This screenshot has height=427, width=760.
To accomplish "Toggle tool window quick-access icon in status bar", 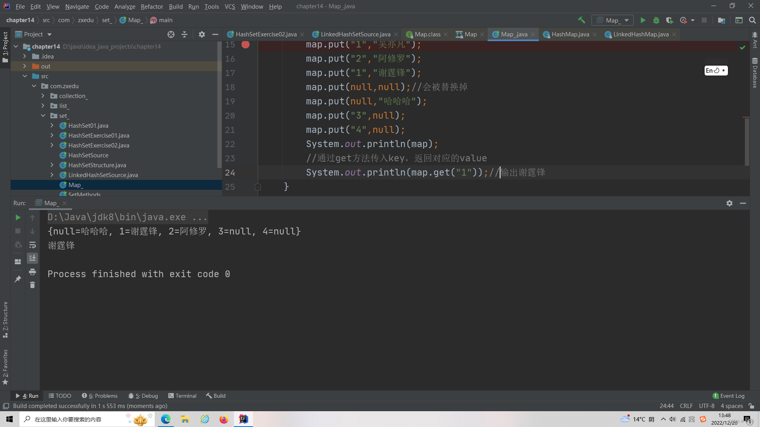I will (6, 406).
